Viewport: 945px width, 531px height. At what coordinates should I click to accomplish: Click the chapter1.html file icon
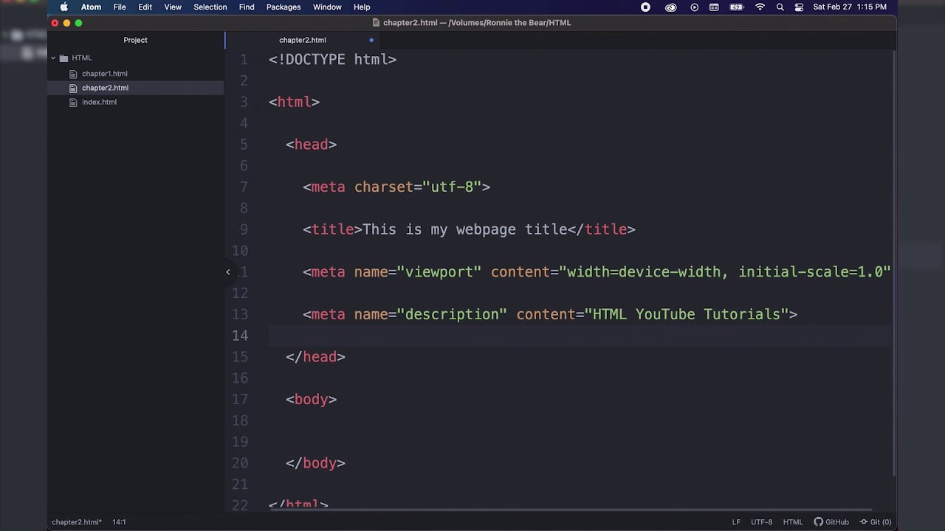(x=73, y=74)
